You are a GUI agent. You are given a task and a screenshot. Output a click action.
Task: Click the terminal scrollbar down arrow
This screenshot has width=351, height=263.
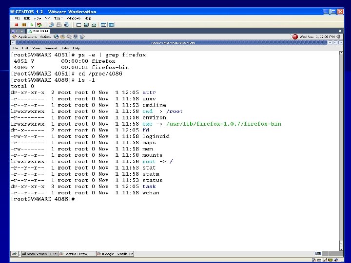[341, 249]
